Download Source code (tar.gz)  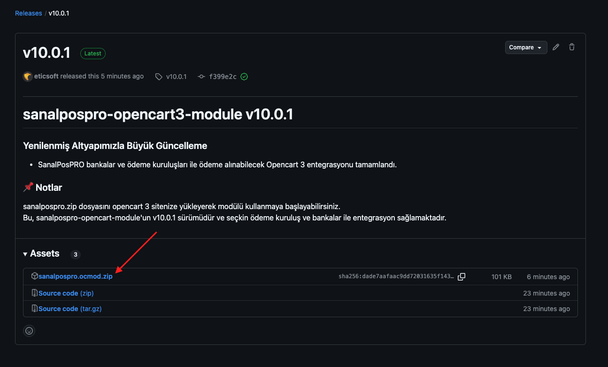pyautogui.click(x=70, y=309)
